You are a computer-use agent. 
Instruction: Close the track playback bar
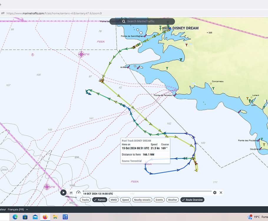click(x=221, y=193)
